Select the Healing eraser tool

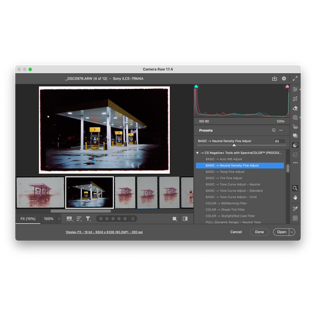click(295, 108)
